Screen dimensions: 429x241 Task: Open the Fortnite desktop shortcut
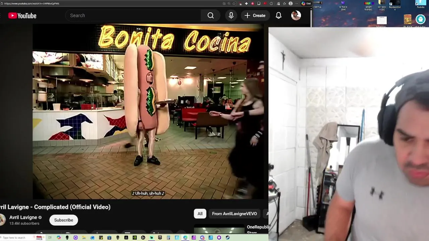coord(420,5)
